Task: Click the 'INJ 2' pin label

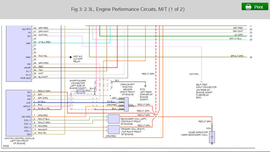Action: pos(28,75)
